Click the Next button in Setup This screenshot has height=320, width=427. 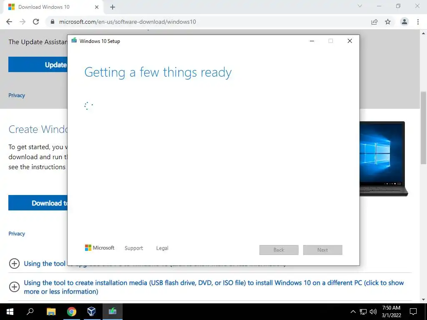(323, 250)
